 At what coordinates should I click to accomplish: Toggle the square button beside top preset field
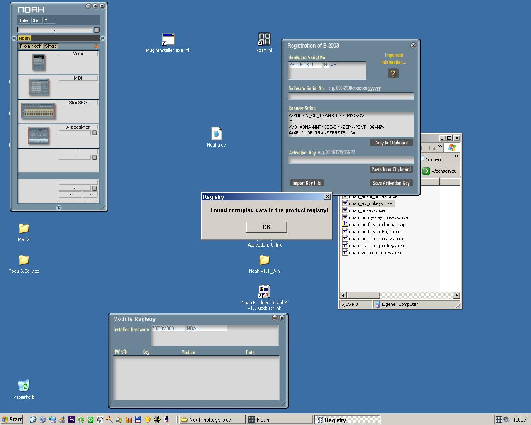[x=97, y=30]
